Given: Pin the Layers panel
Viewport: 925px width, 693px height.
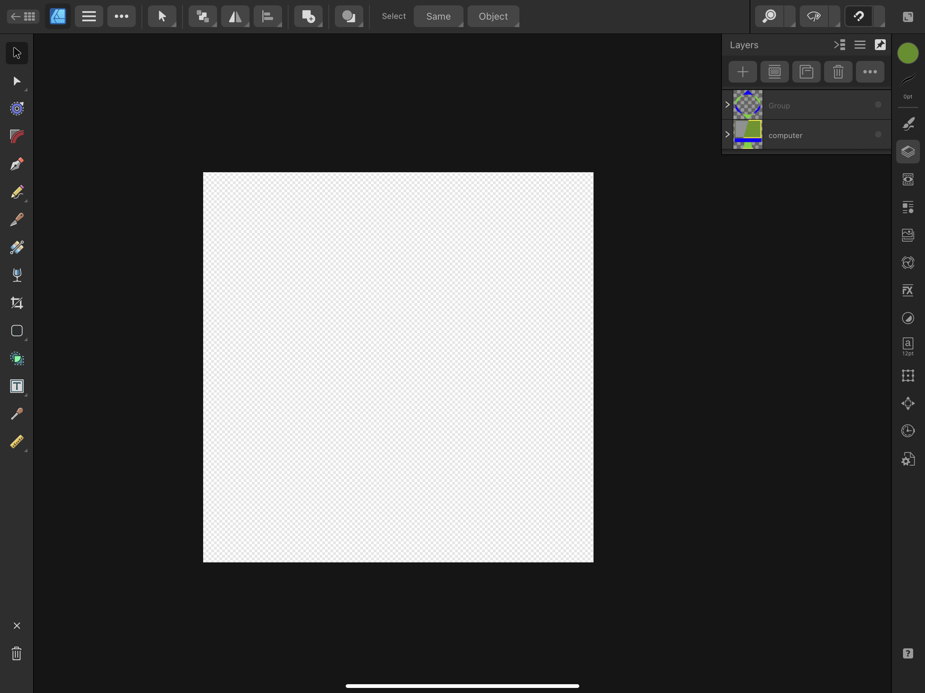Looking at the screenshot, I should click(880, 45).
